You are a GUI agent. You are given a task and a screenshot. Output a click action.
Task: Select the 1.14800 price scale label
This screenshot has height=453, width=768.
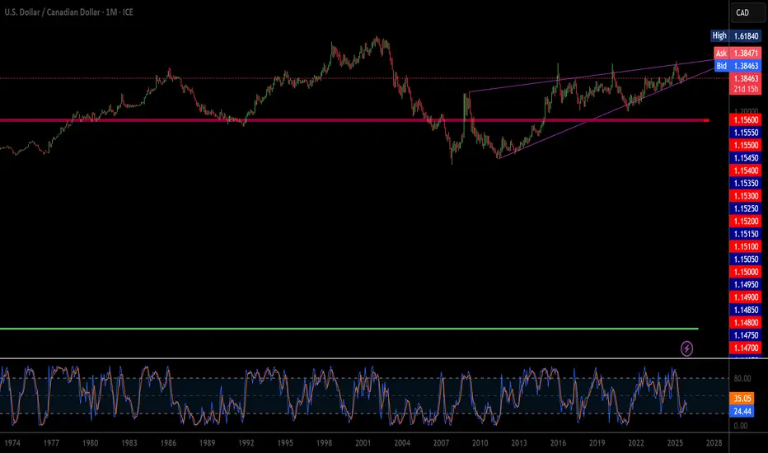746,323
